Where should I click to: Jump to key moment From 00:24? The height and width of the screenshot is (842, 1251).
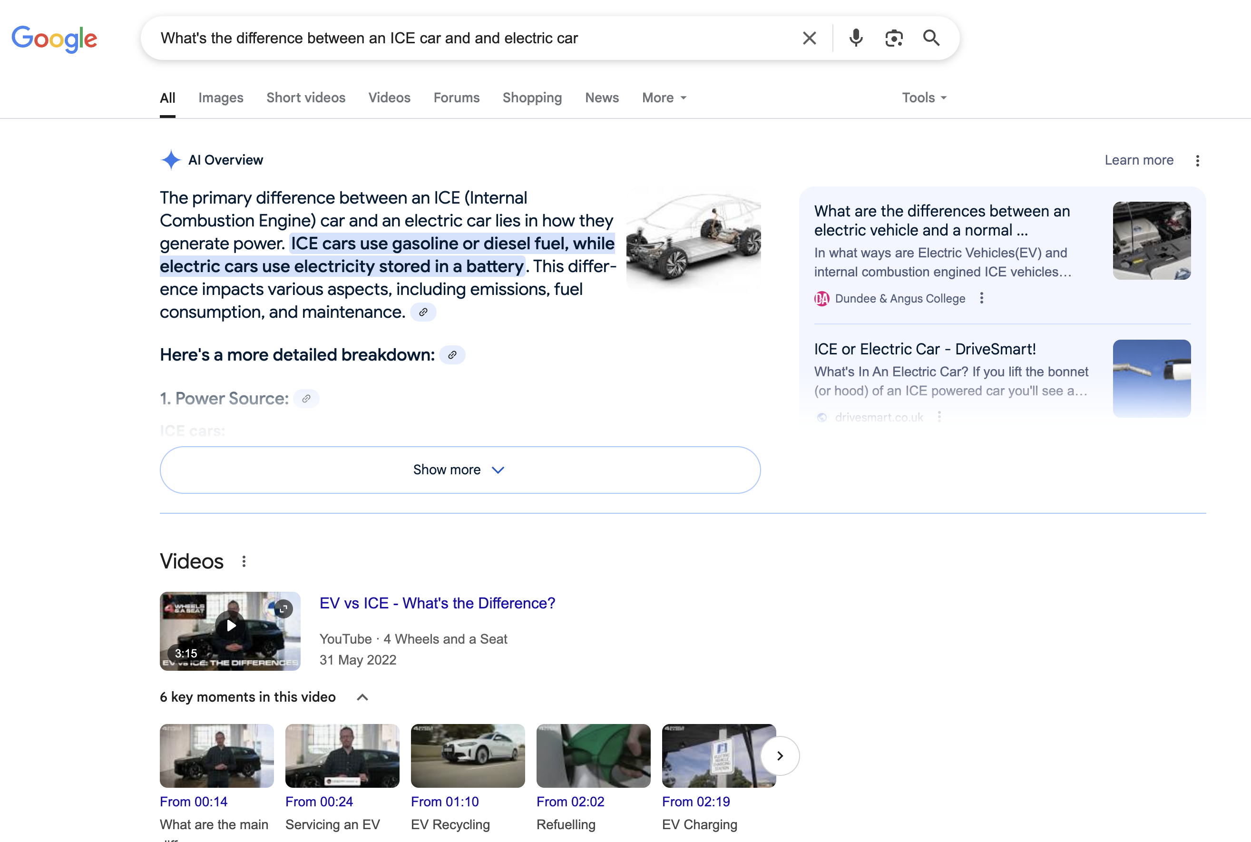tap(319, 802)
